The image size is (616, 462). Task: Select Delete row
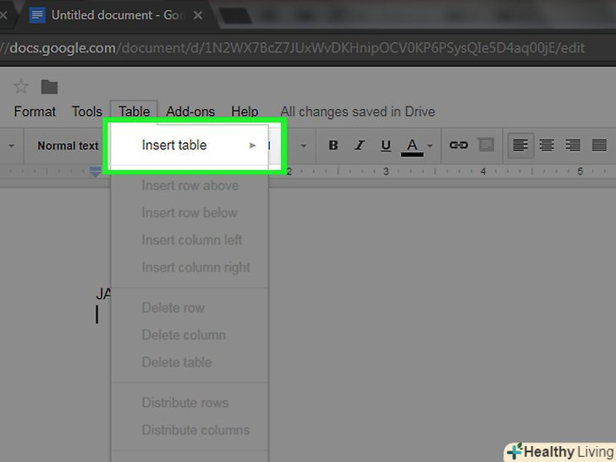[x=190, y=308]
